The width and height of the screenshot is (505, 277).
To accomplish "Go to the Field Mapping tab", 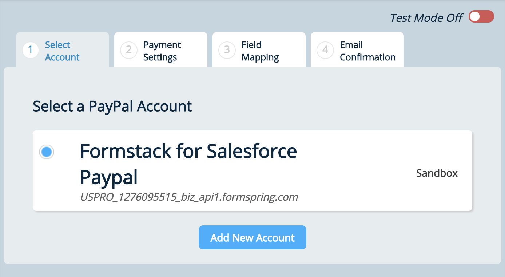I will [260, 51].
